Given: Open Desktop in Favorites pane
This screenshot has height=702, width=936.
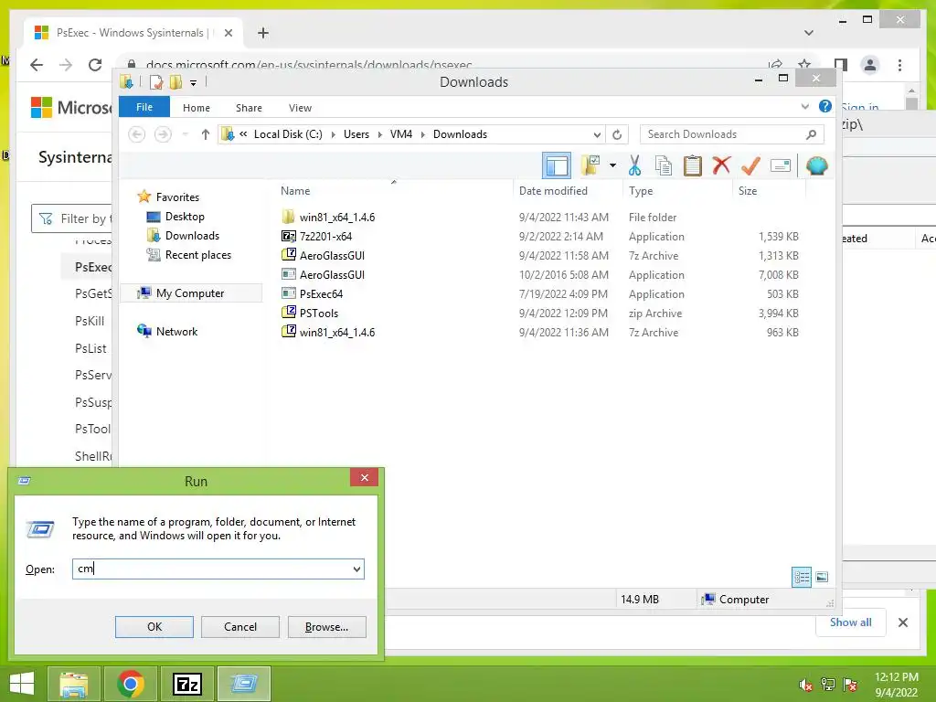Looking at the screenshot, I should (x=185, y=217).
